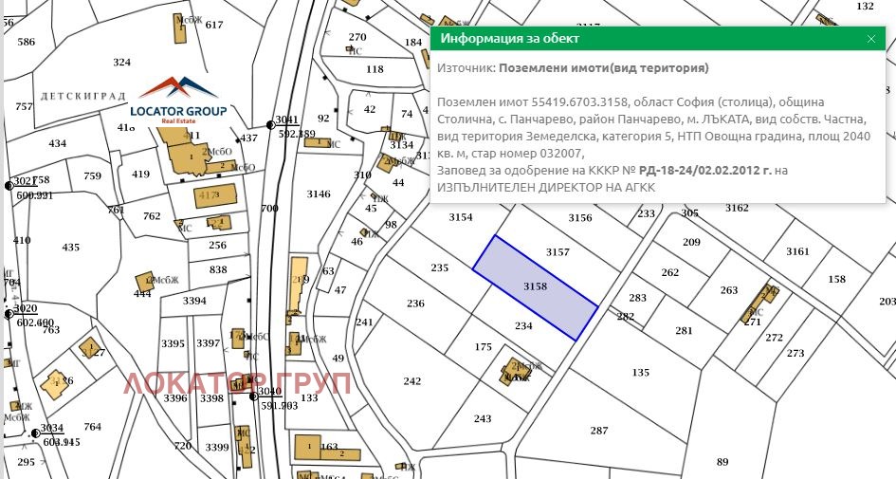Click parcel 287 on the map

pos(598,431)
